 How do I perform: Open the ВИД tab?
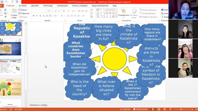pos(115,6)
